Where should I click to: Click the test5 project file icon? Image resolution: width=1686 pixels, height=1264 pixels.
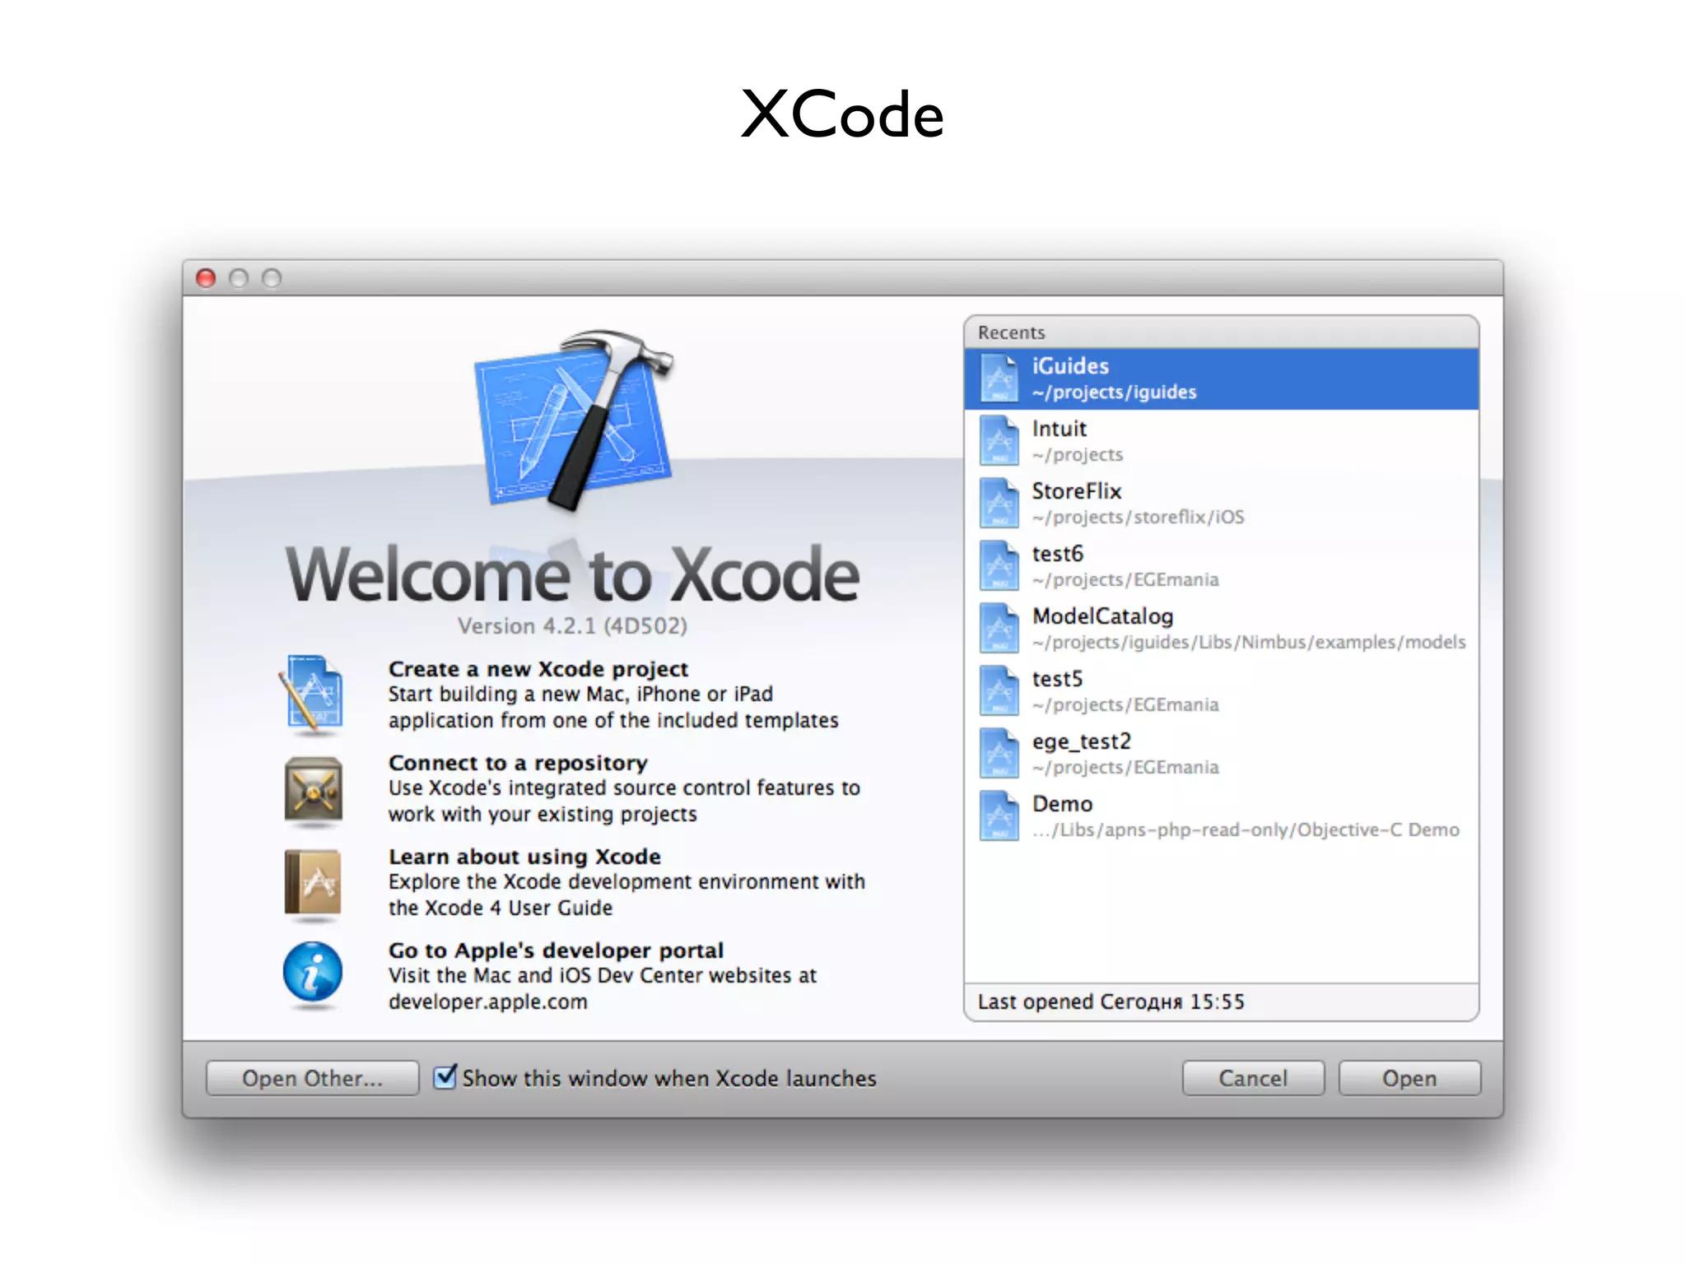[999, 691]
